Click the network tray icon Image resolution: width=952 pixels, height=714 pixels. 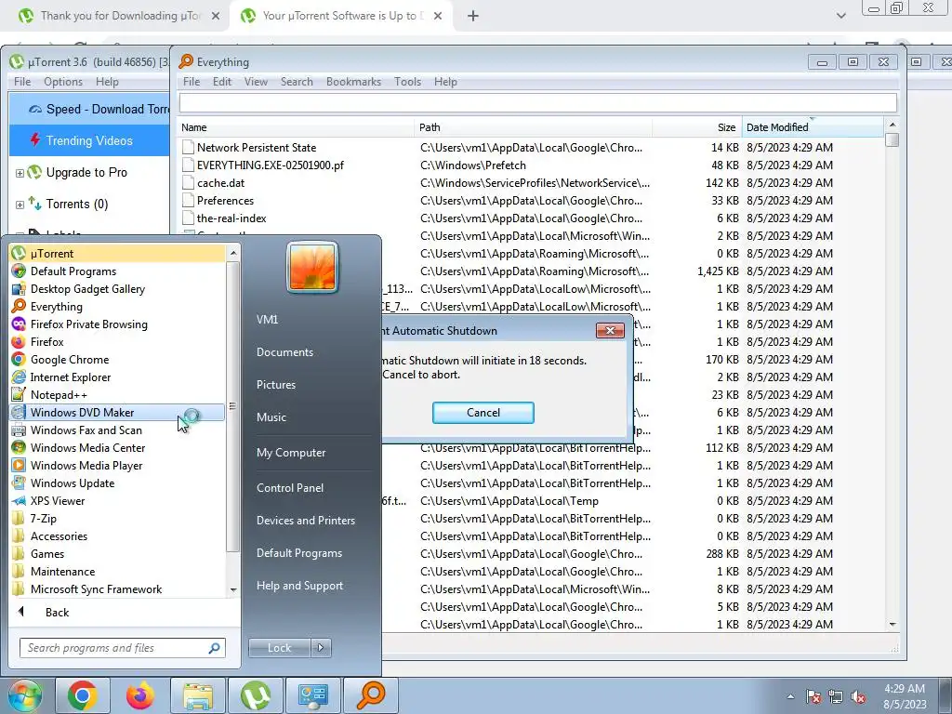click(x=836, y=697)
